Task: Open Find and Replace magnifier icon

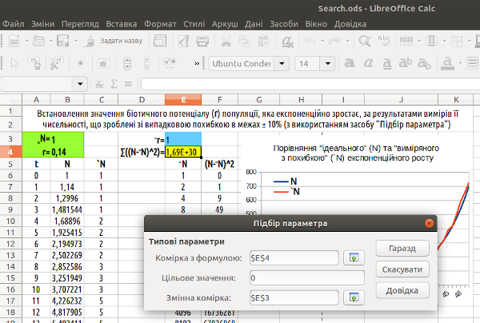Action: (x=365, y=41)
